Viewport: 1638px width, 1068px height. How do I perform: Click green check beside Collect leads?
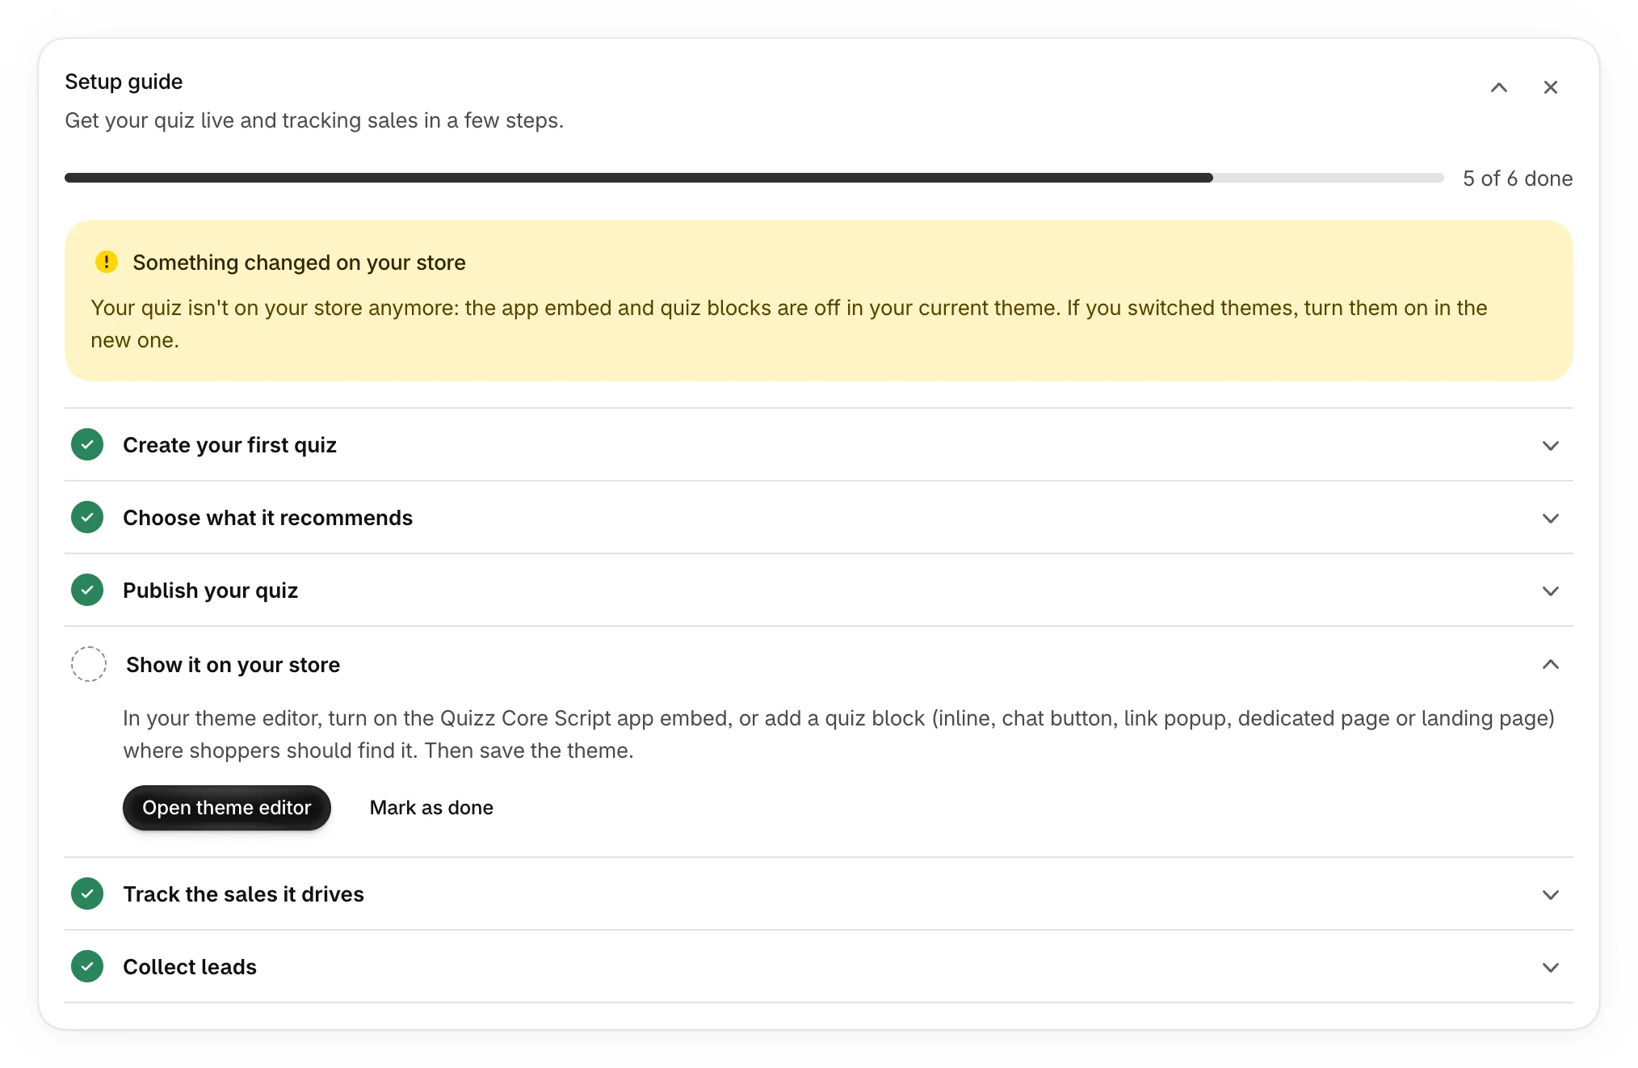[x=87, y=966]
